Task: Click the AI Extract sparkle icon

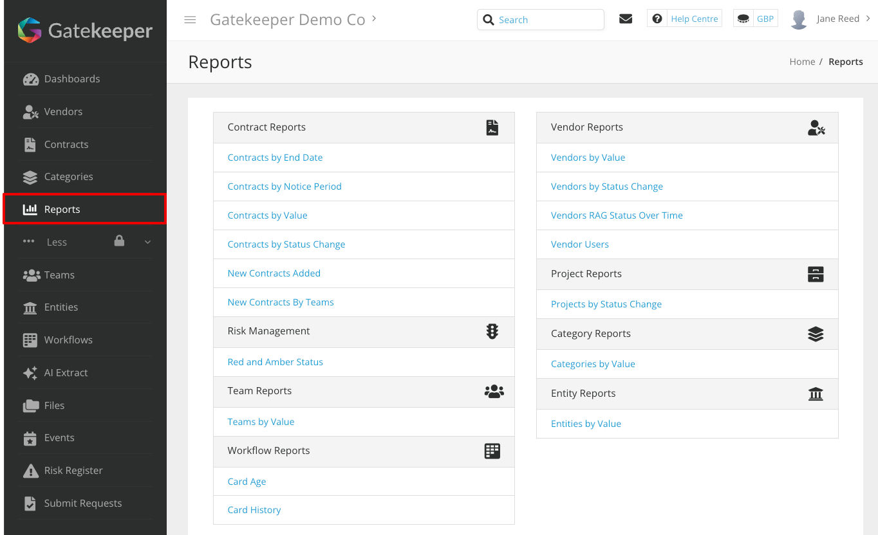Action: (x=30, y=373)
